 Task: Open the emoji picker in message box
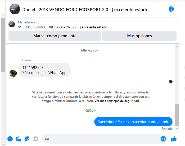coord(163,139)
